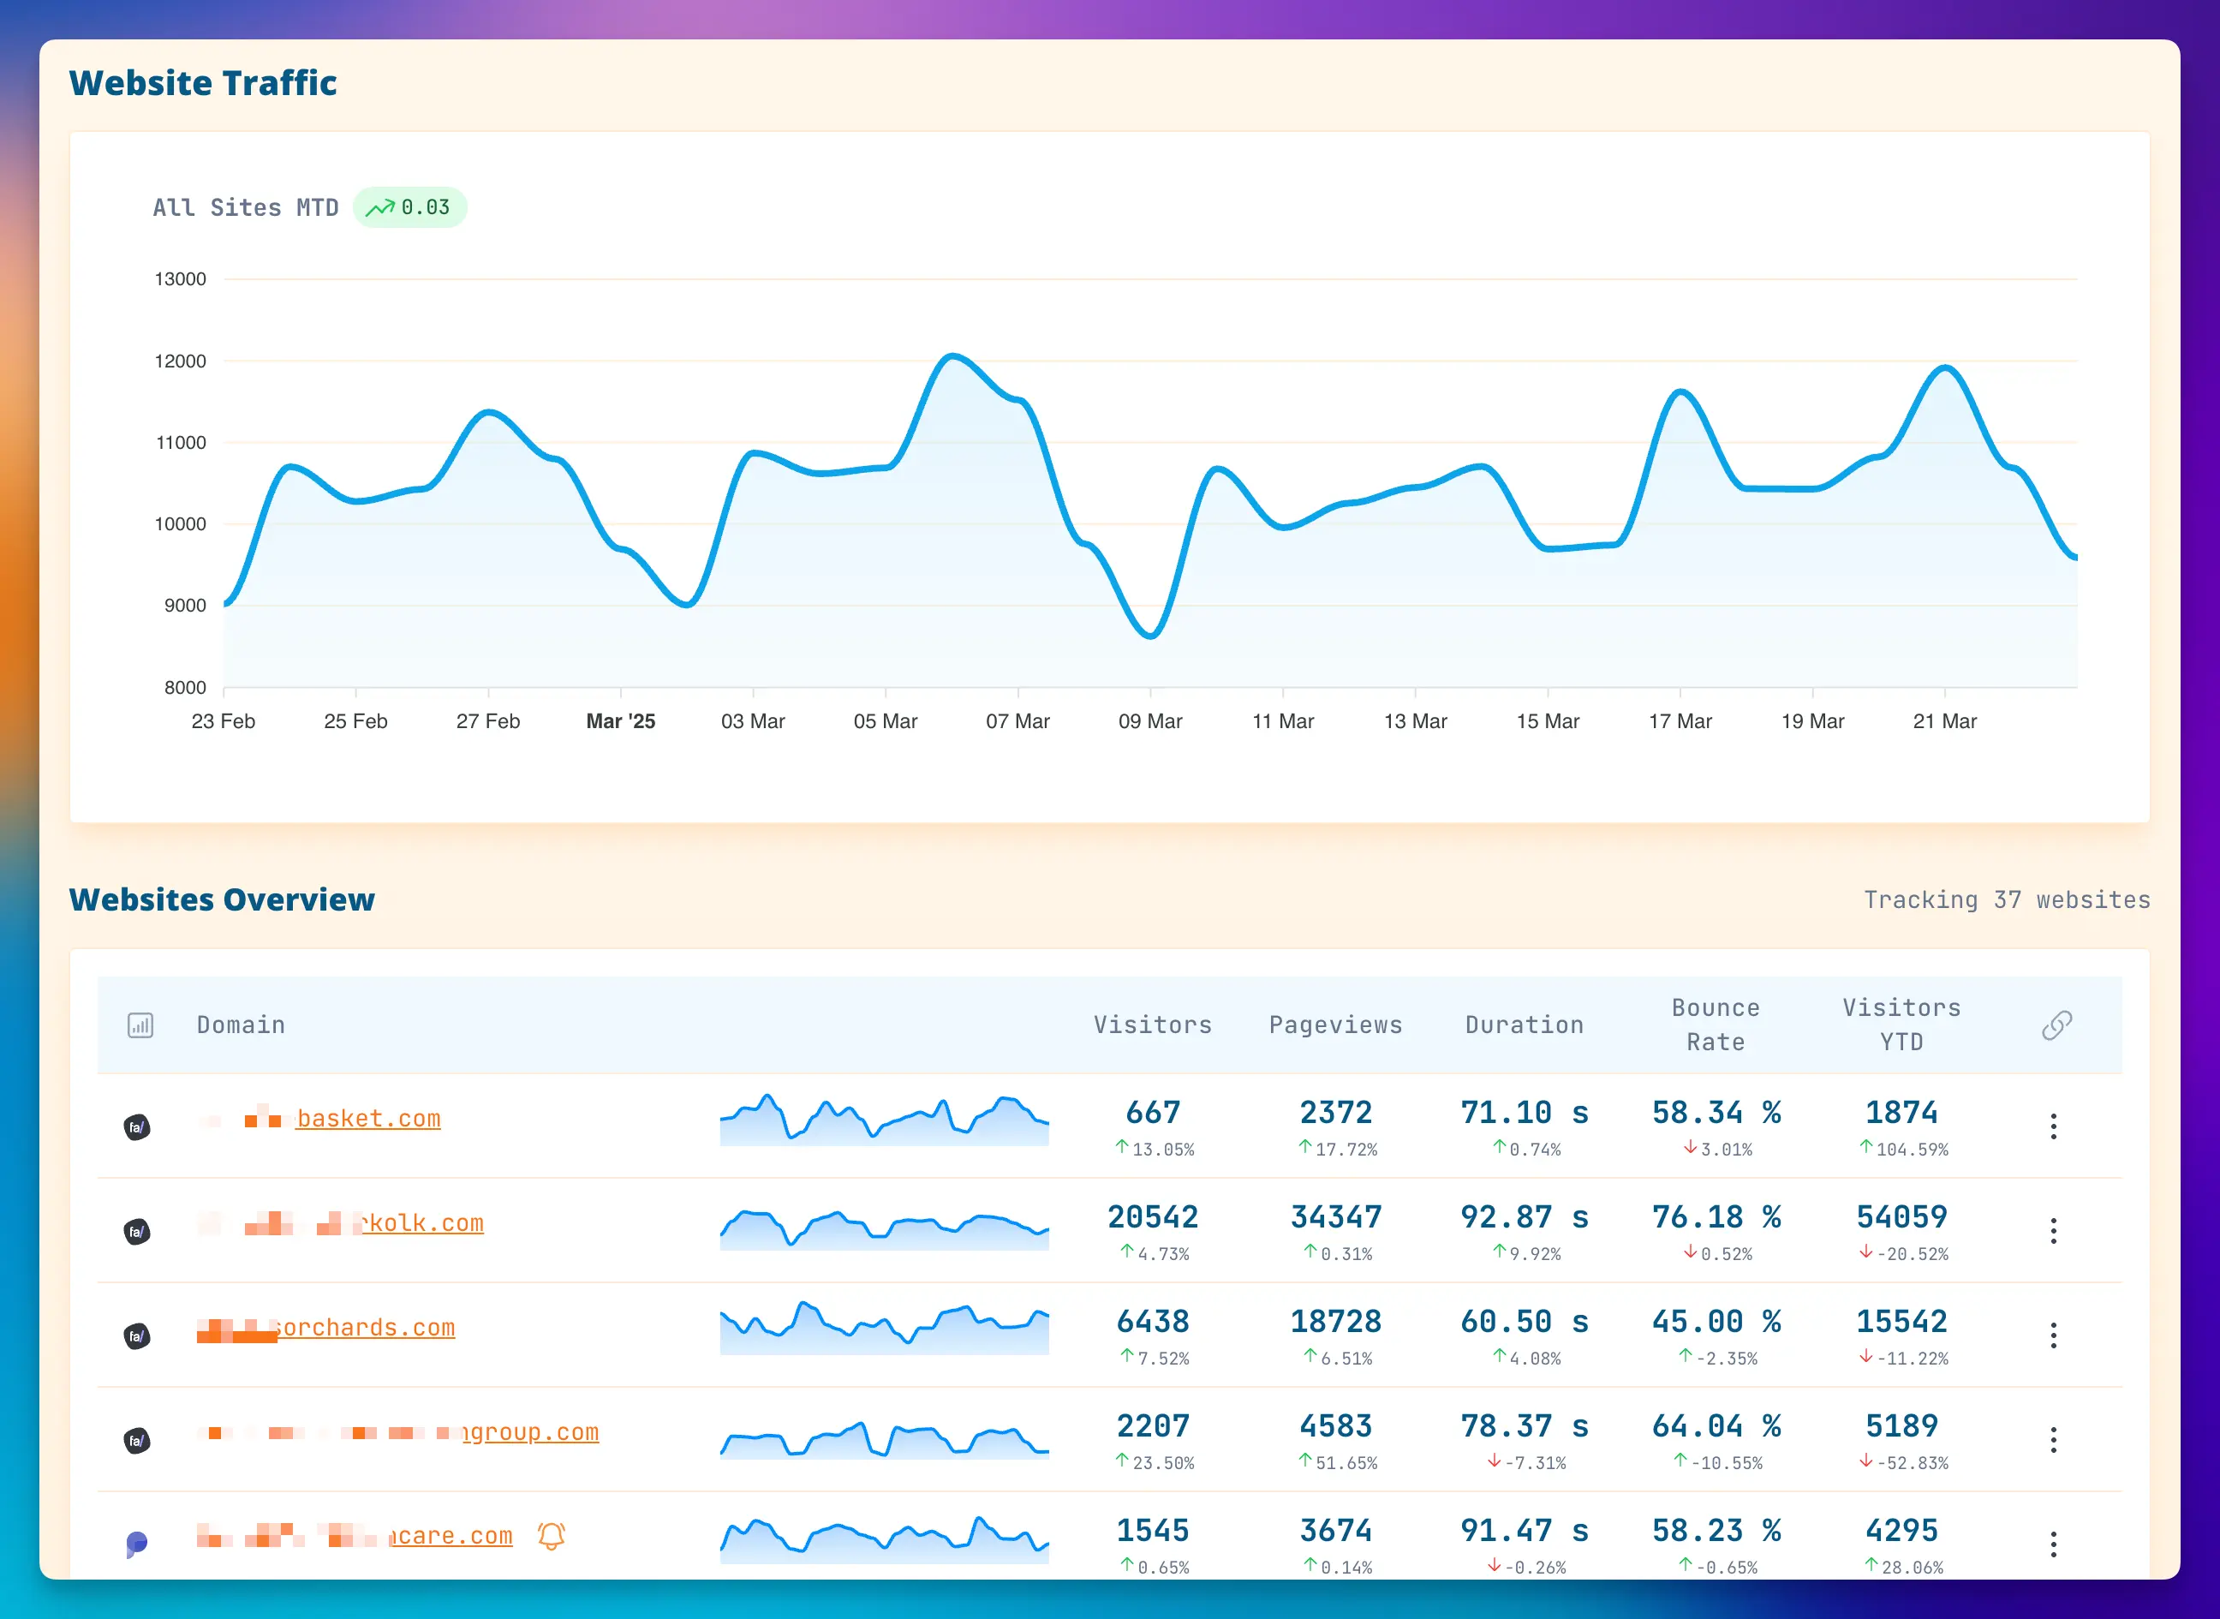Open the kolk.com domain link
Image resolution: width=2220 pixels, height=1619 pixels.
pyautogui.click(x=423, y=1223)
